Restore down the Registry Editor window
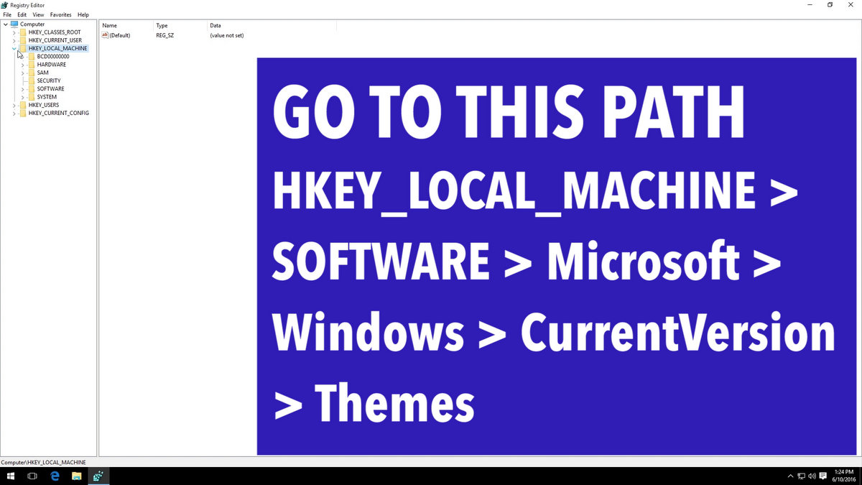This screenshot has width=862, height=485. coord(830,5)
